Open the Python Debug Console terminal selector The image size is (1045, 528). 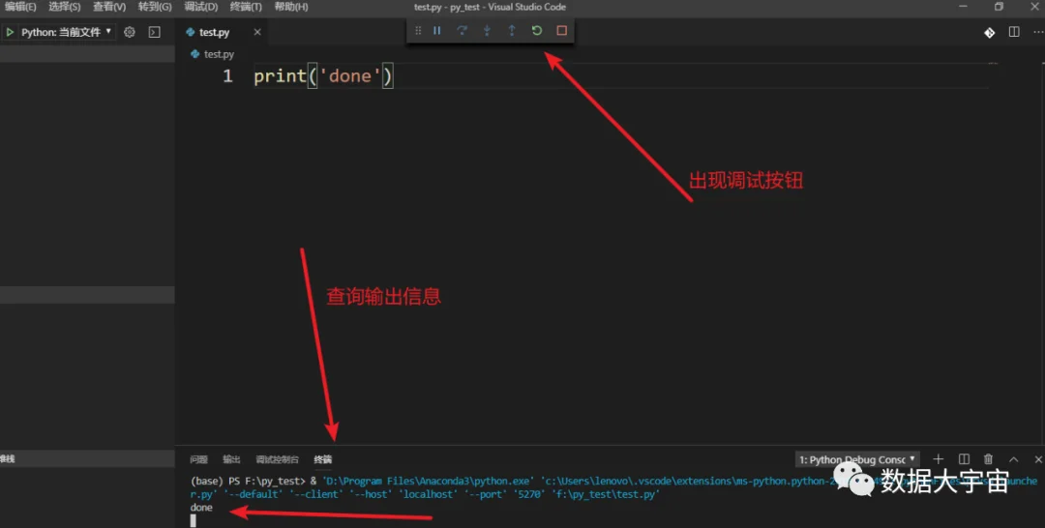tap(857, 459)
